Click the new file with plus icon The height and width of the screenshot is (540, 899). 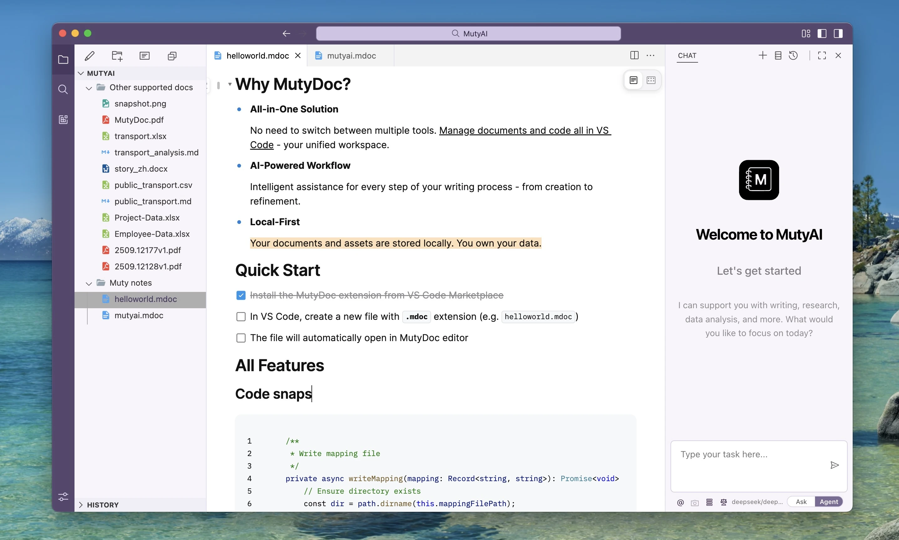[x=117, y=56]
